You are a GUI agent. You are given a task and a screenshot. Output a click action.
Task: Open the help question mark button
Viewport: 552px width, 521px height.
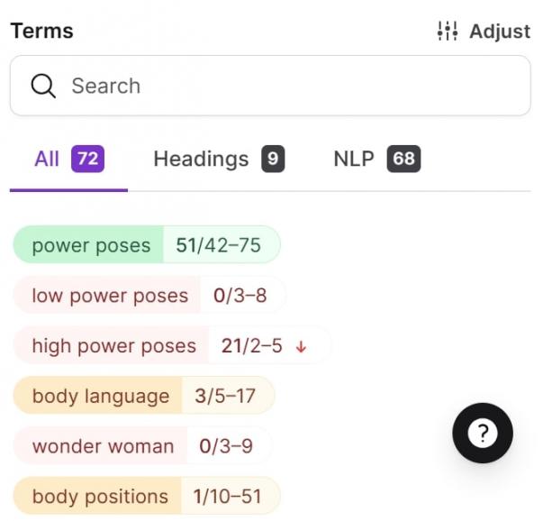(x=482, y=433)
